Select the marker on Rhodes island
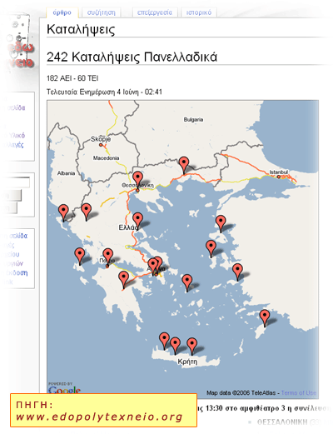Viewport: 333px width, 434px height. click(265, 317)
